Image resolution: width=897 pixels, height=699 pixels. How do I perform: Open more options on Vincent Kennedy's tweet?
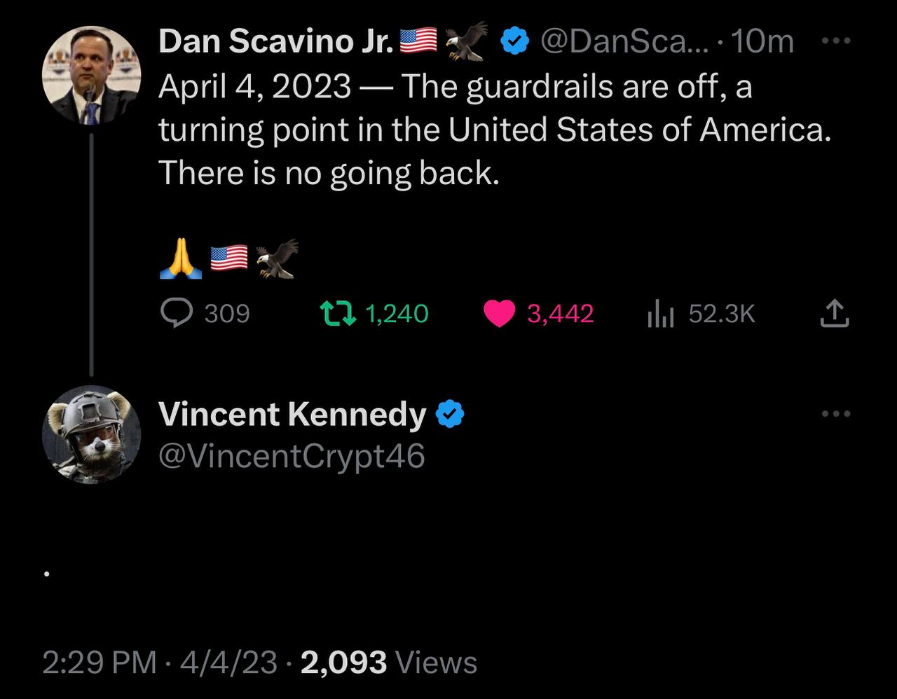click(835, 414)
